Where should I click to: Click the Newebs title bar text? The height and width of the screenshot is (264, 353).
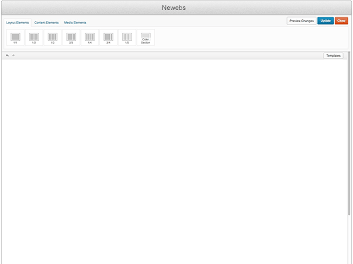176,8
